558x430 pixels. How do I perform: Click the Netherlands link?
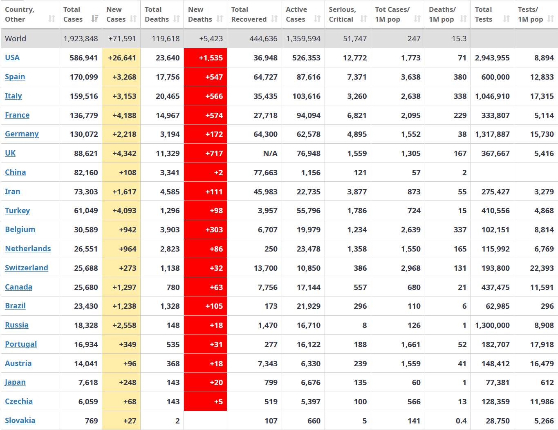28,249
